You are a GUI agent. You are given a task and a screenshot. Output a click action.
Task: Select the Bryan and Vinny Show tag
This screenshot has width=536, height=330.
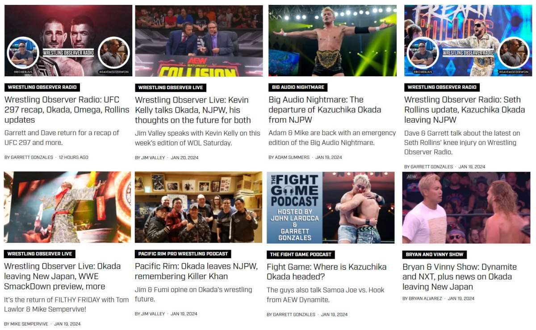pyautogui.click(x=435, y=255)
